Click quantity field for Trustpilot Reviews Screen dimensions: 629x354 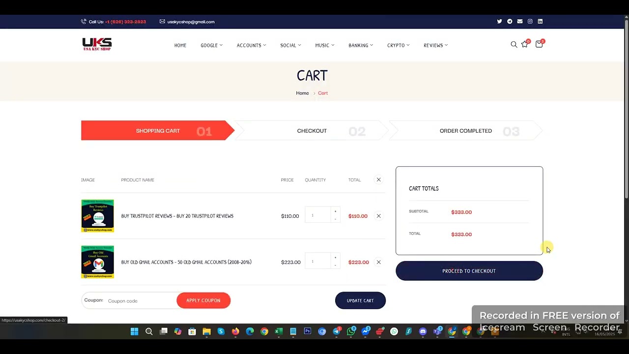(x=318, y=215)
